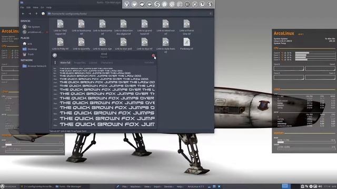
Task: Select the 'Link to styx.ttf' file
Action: [144, 44]
